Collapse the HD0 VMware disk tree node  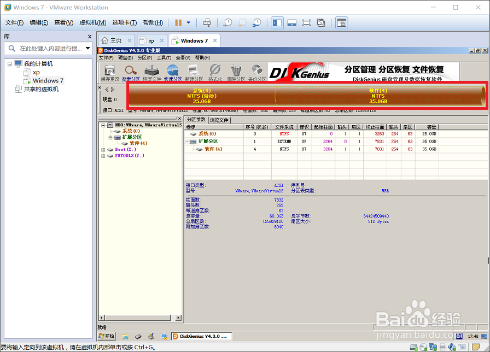[103, 125]
